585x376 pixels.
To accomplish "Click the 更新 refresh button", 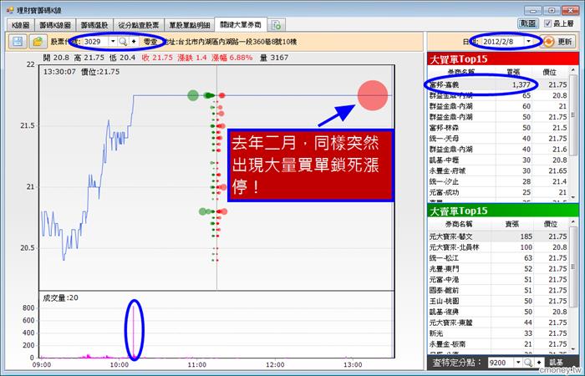I will coord(557,42).
